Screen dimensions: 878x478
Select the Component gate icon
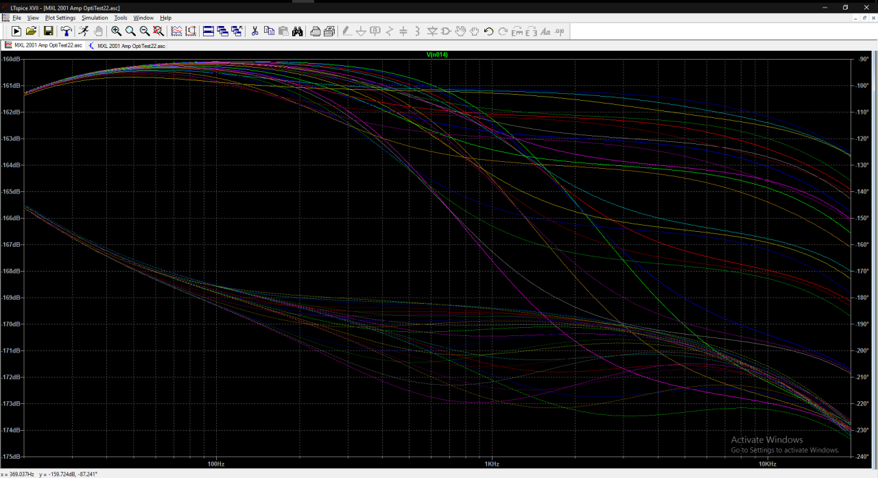[446, 31]
